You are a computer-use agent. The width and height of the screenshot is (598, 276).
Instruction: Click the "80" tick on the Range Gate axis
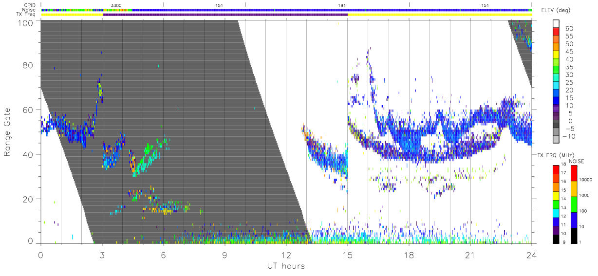[x=28, y=65]
